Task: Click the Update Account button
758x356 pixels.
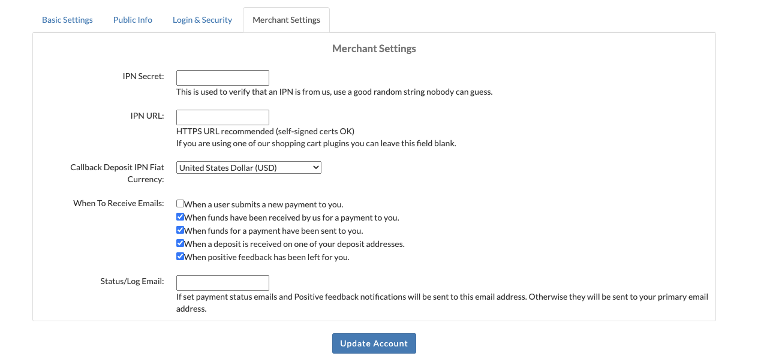Action: click(x=374, y=343)
